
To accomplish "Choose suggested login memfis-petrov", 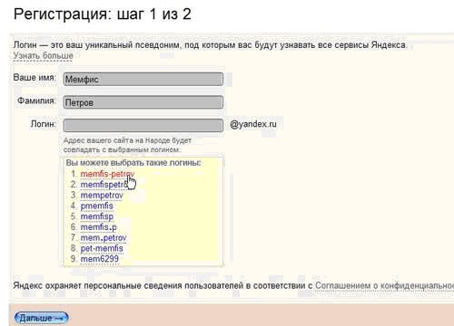I will click(x=107, y=174).
